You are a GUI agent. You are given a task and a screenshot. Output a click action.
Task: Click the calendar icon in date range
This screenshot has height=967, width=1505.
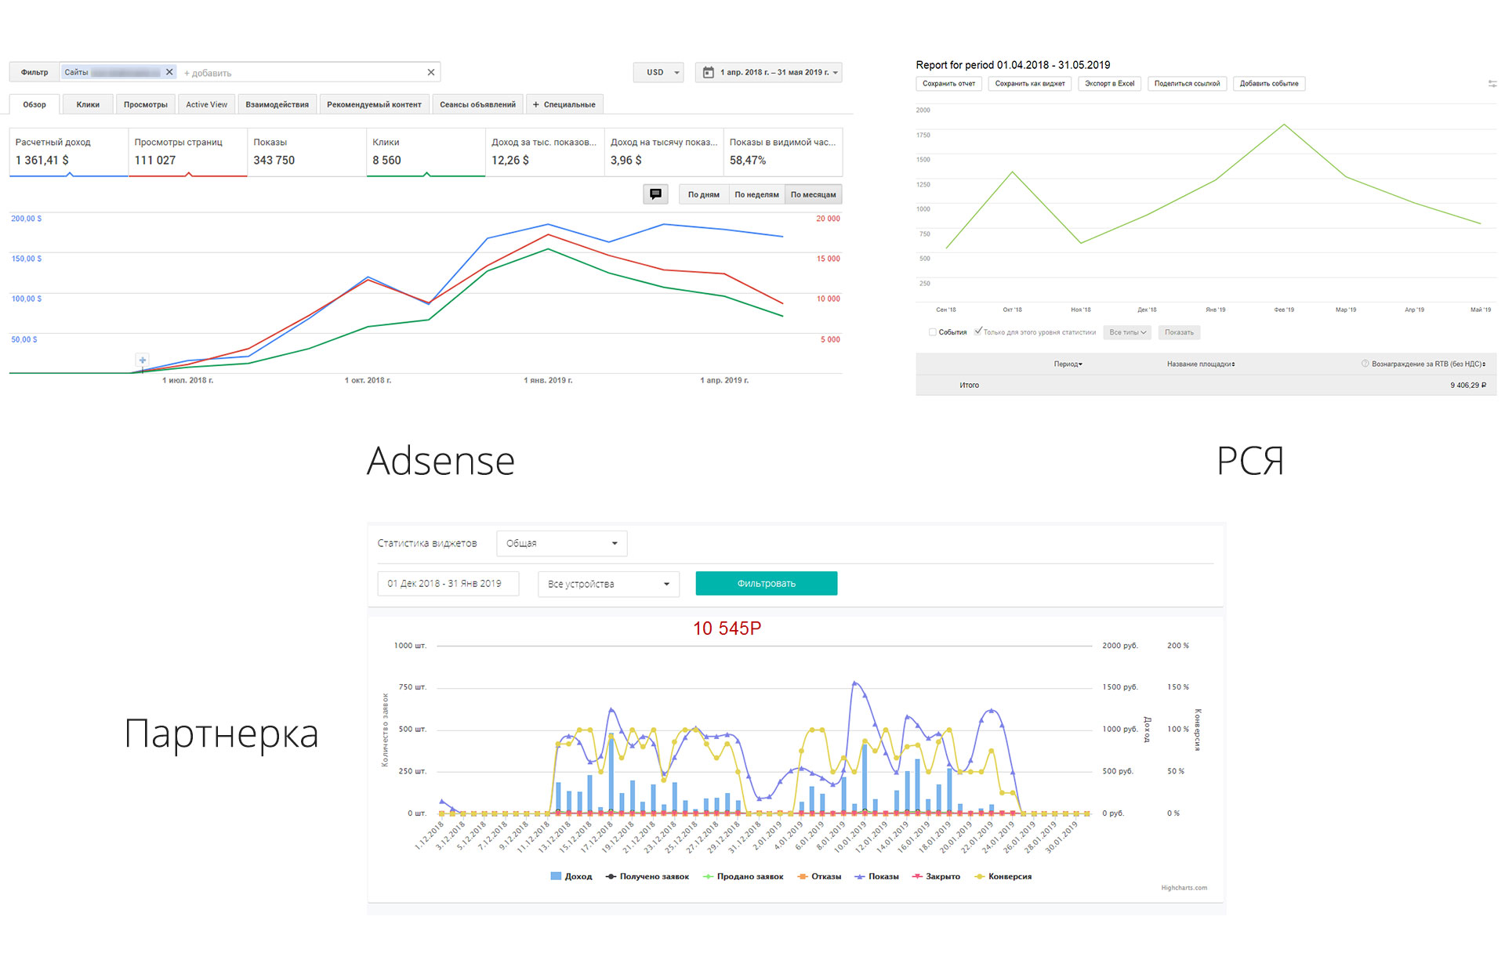pos(708,72)
